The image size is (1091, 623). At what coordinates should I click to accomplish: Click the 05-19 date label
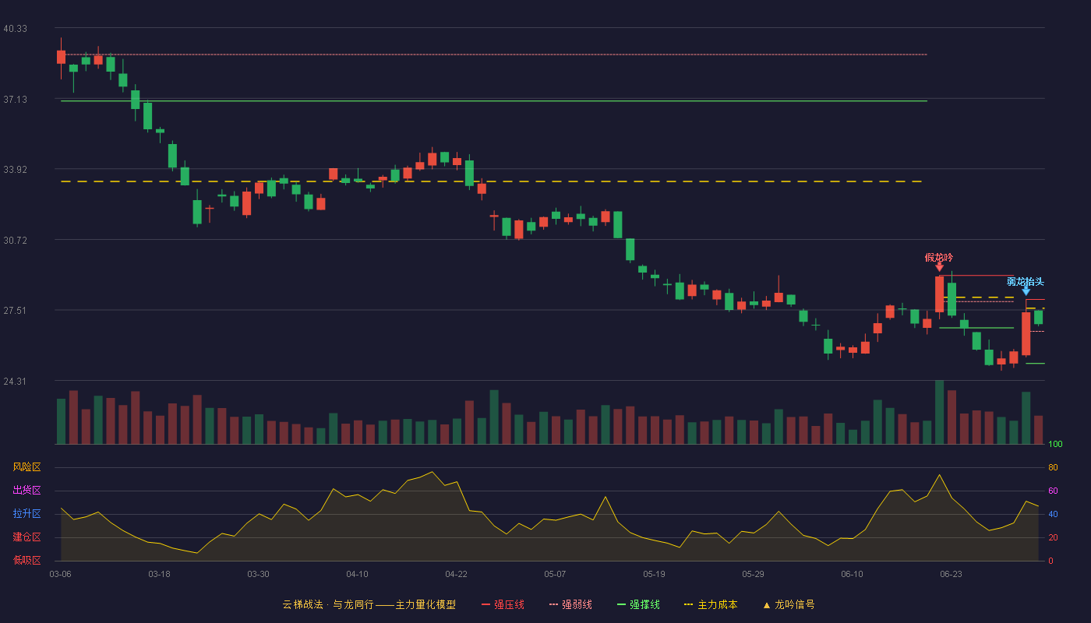[654, 574]
